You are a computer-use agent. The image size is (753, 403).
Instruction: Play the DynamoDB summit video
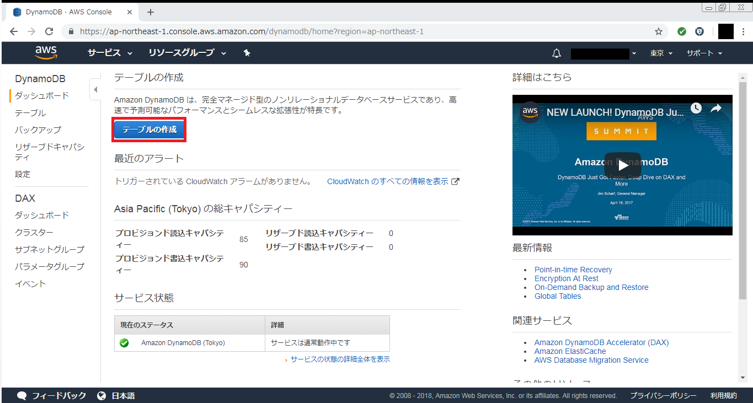point(622,165)
